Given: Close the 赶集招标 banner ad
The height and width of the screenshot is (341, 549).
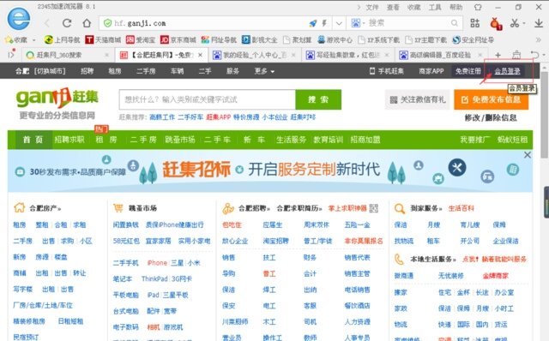Looking at the screenshot, I should pyautogui.click(x=528, y=155).
